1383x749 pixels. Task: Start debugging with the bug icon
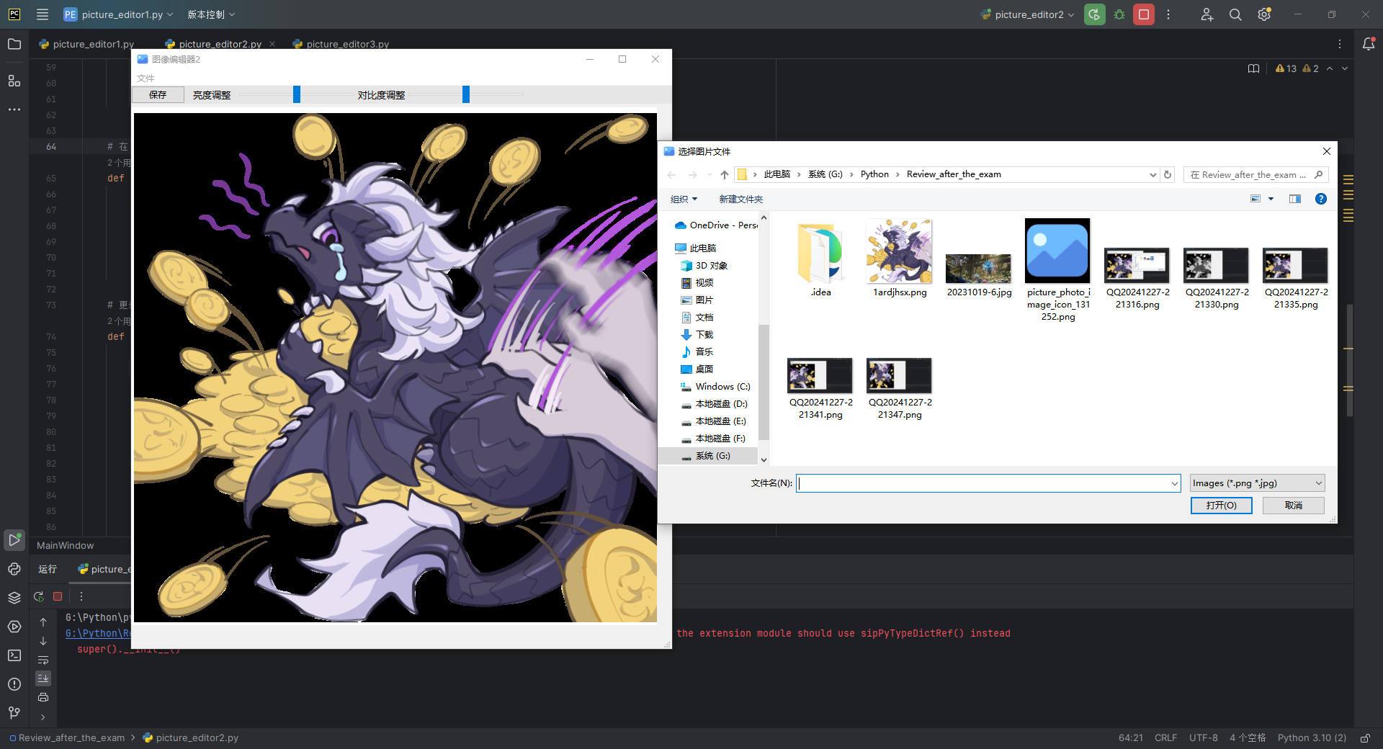(x=1119, y=14)
